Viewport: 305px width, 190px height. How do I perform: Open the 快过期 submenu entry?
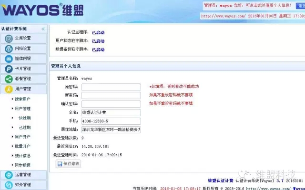[25, 118]
